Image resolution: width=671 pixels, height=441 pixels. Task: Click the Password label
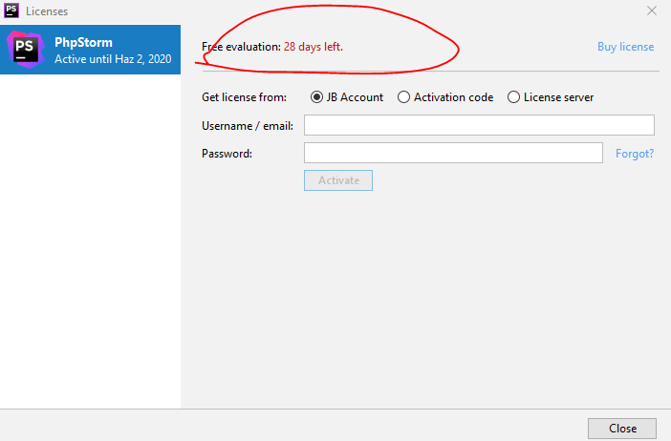[227, 154]
